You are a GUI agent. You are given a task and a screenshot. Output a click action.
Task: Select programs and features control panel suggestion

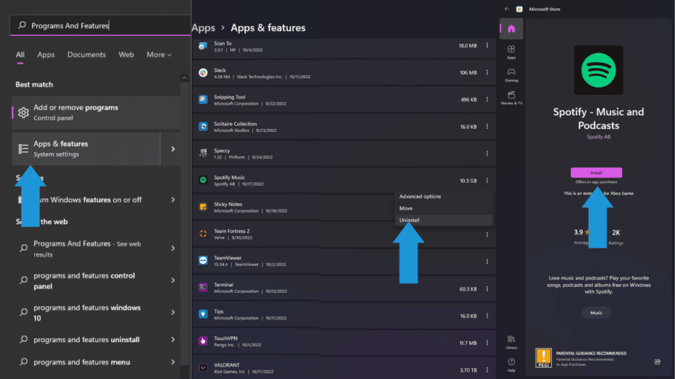pyautogui.click(x=96, y=280)
